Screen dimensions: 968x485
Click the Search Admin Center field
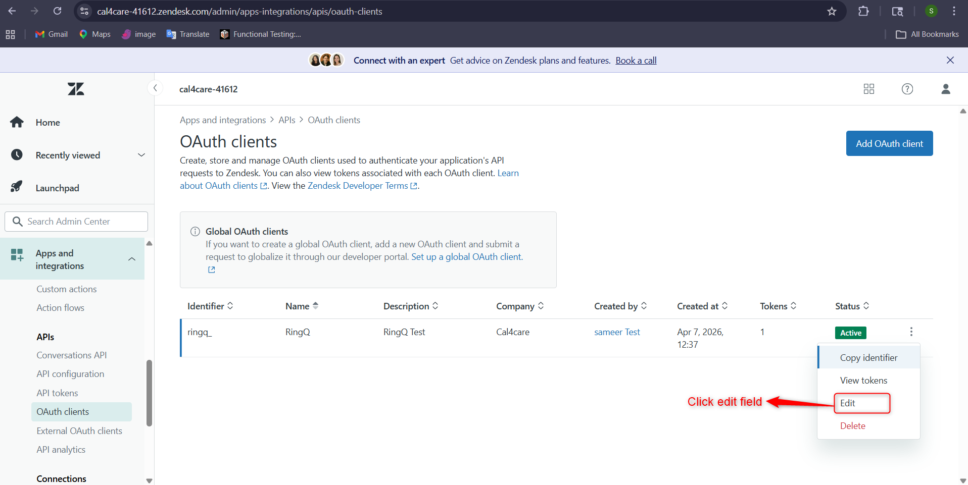click(76, 222)
